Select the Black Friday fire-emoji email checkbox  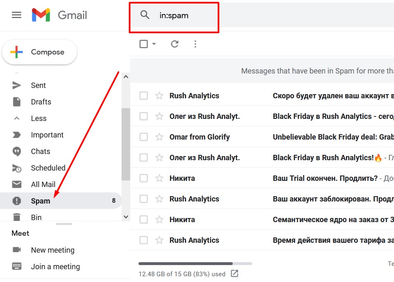click(x=143, y=158)
